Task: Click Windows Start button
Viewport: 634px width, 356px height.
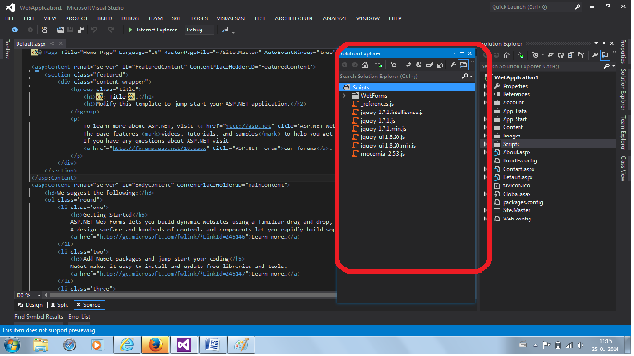Action: 12,346
